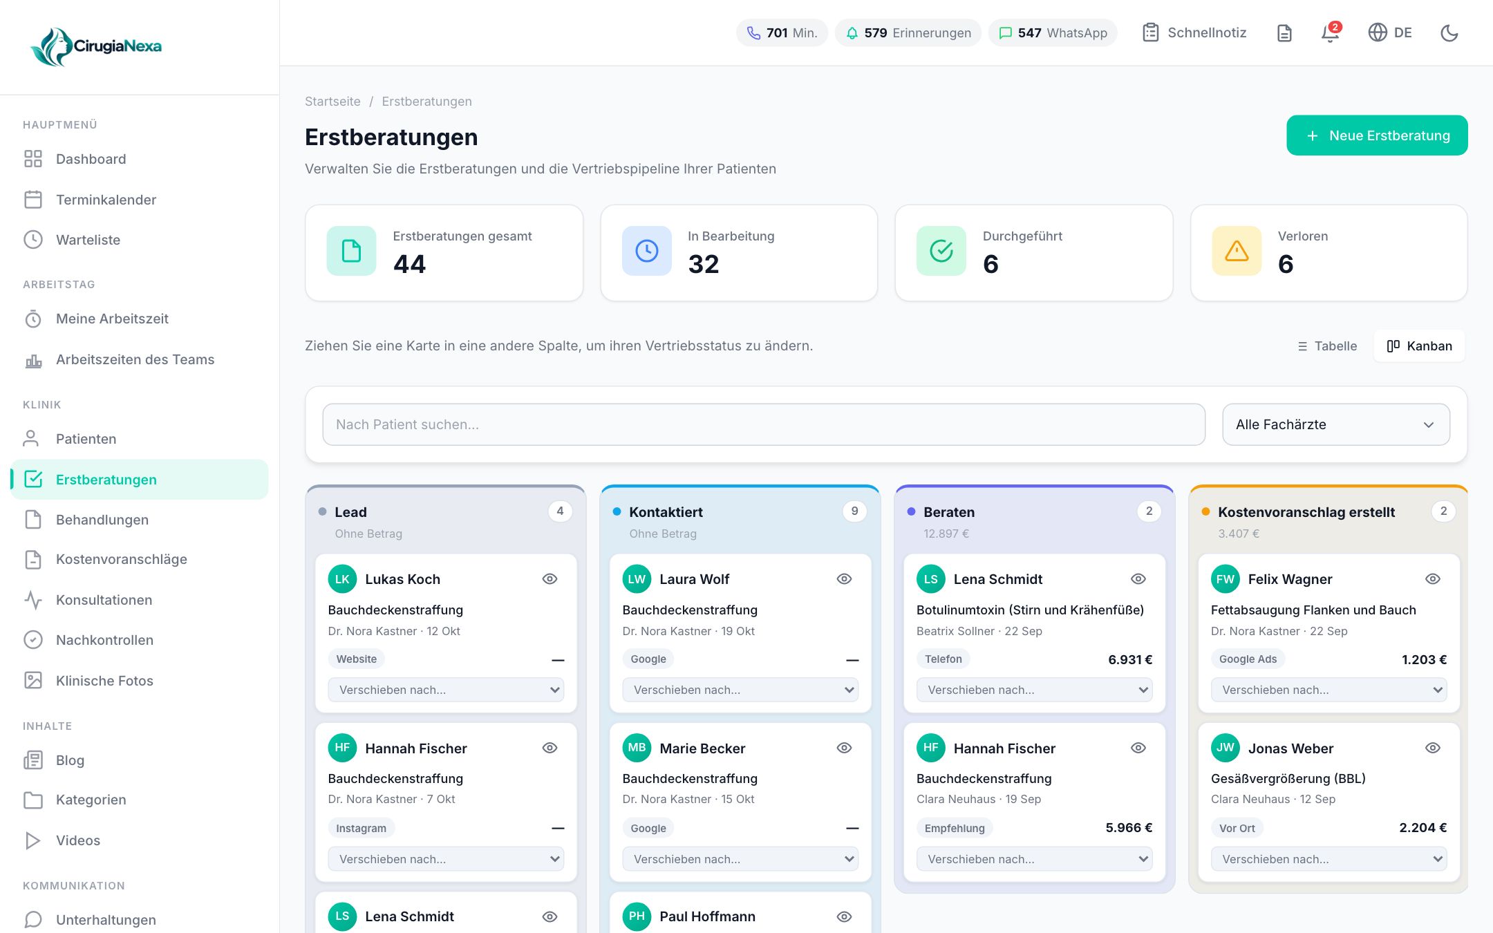This screenshot has width=1493, height=933.
Task: Click Erstberatungen gesamt document icon
Action: 351,251
